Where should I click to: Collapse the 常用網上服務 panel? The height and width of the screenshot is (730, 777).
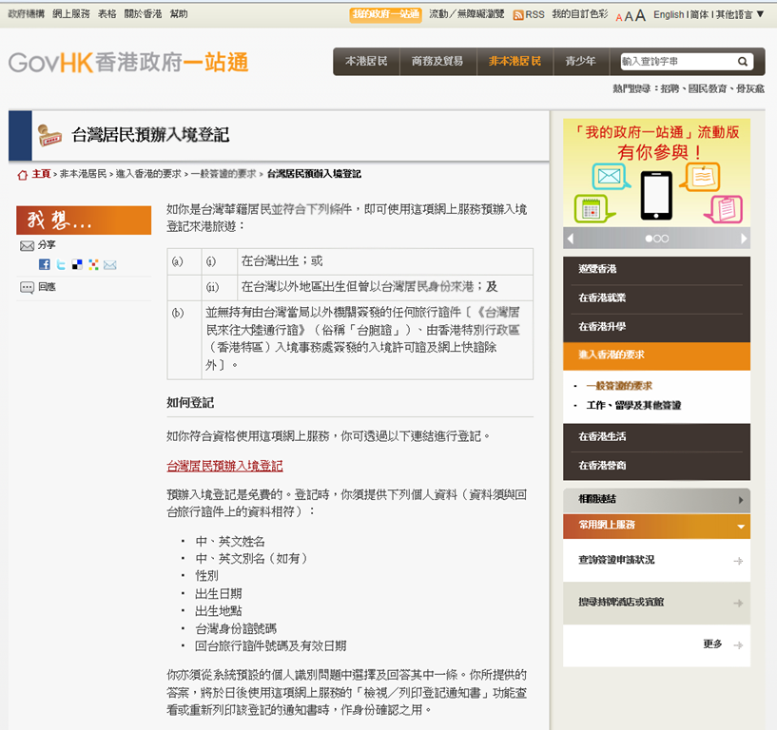pos(656,526)
